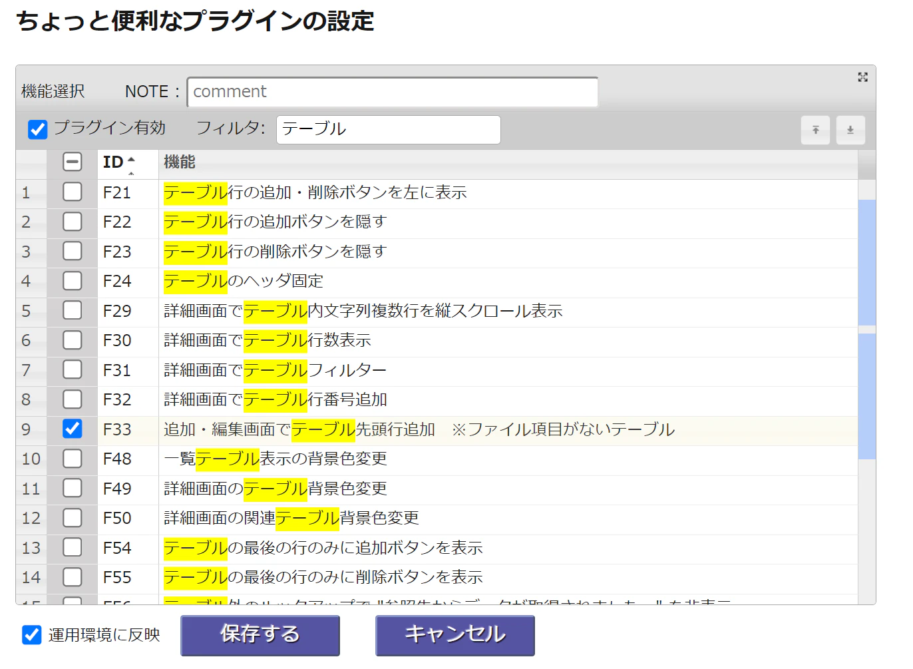Uncheck the F33 feature checkbox
Viewport: 913px width, 669px height.
(72, 429)
